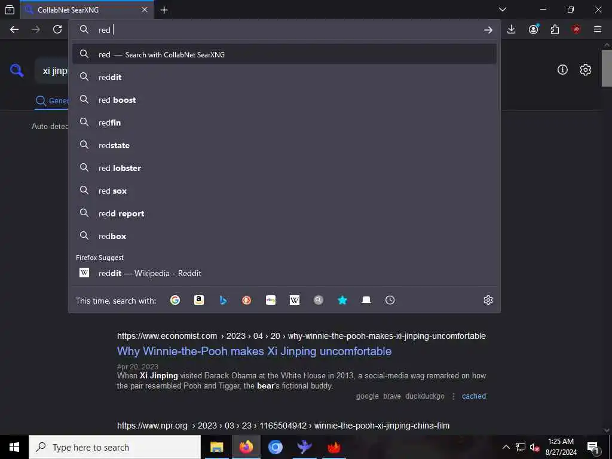Open File Explorer from the taskbar

click(x=217, y=447)
